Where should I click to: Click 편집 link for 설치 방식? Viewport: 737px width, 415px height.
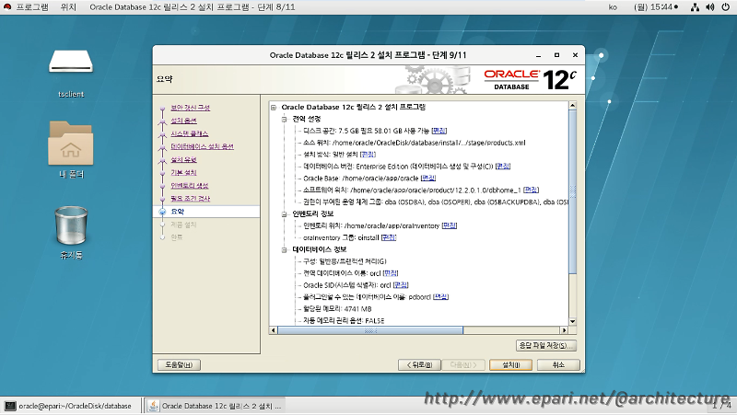coord(368,155)
